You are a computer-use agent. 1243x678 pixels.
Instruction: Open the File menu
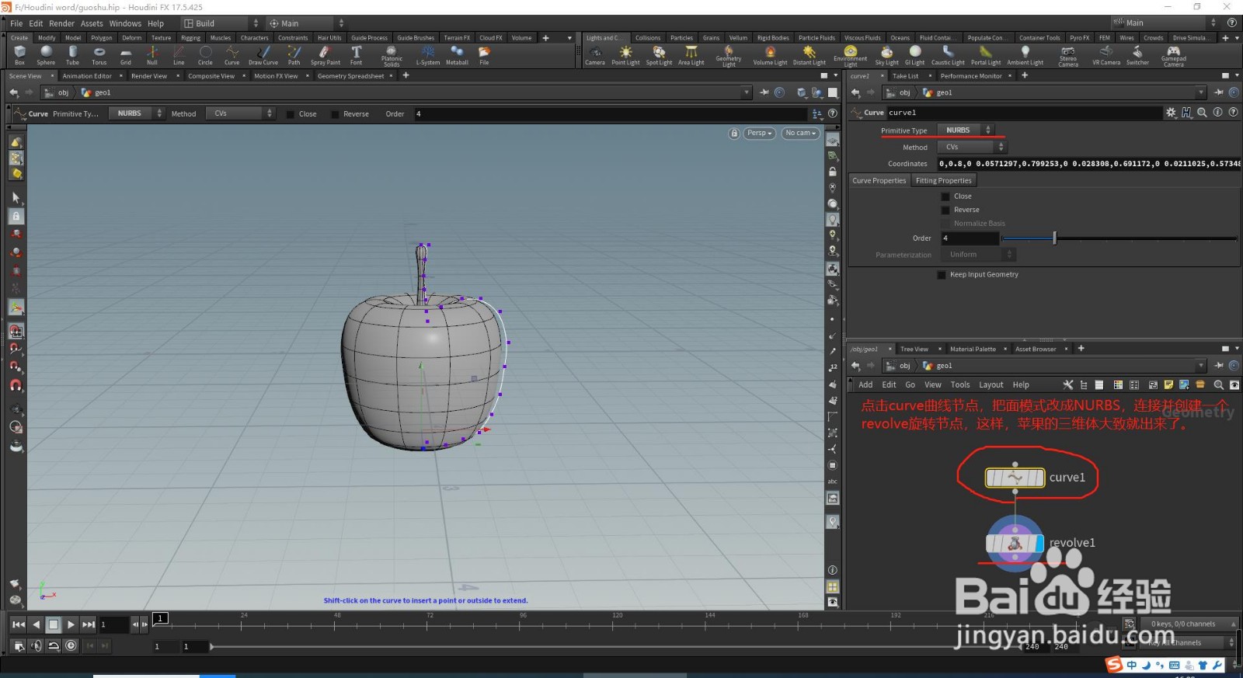pyautogui.click(x=16, y=23)
